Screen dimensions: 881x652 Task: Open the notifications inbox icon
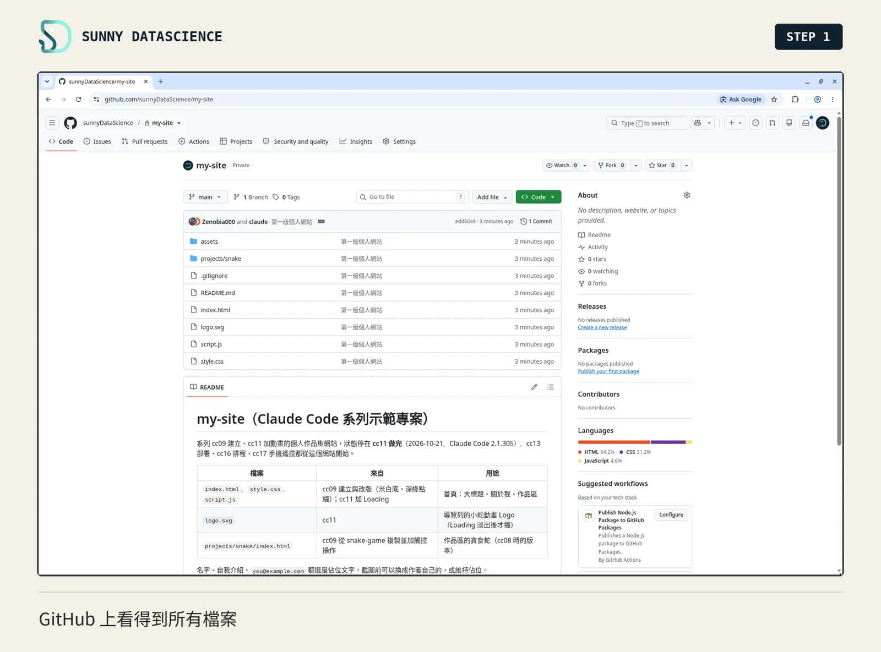806,123
